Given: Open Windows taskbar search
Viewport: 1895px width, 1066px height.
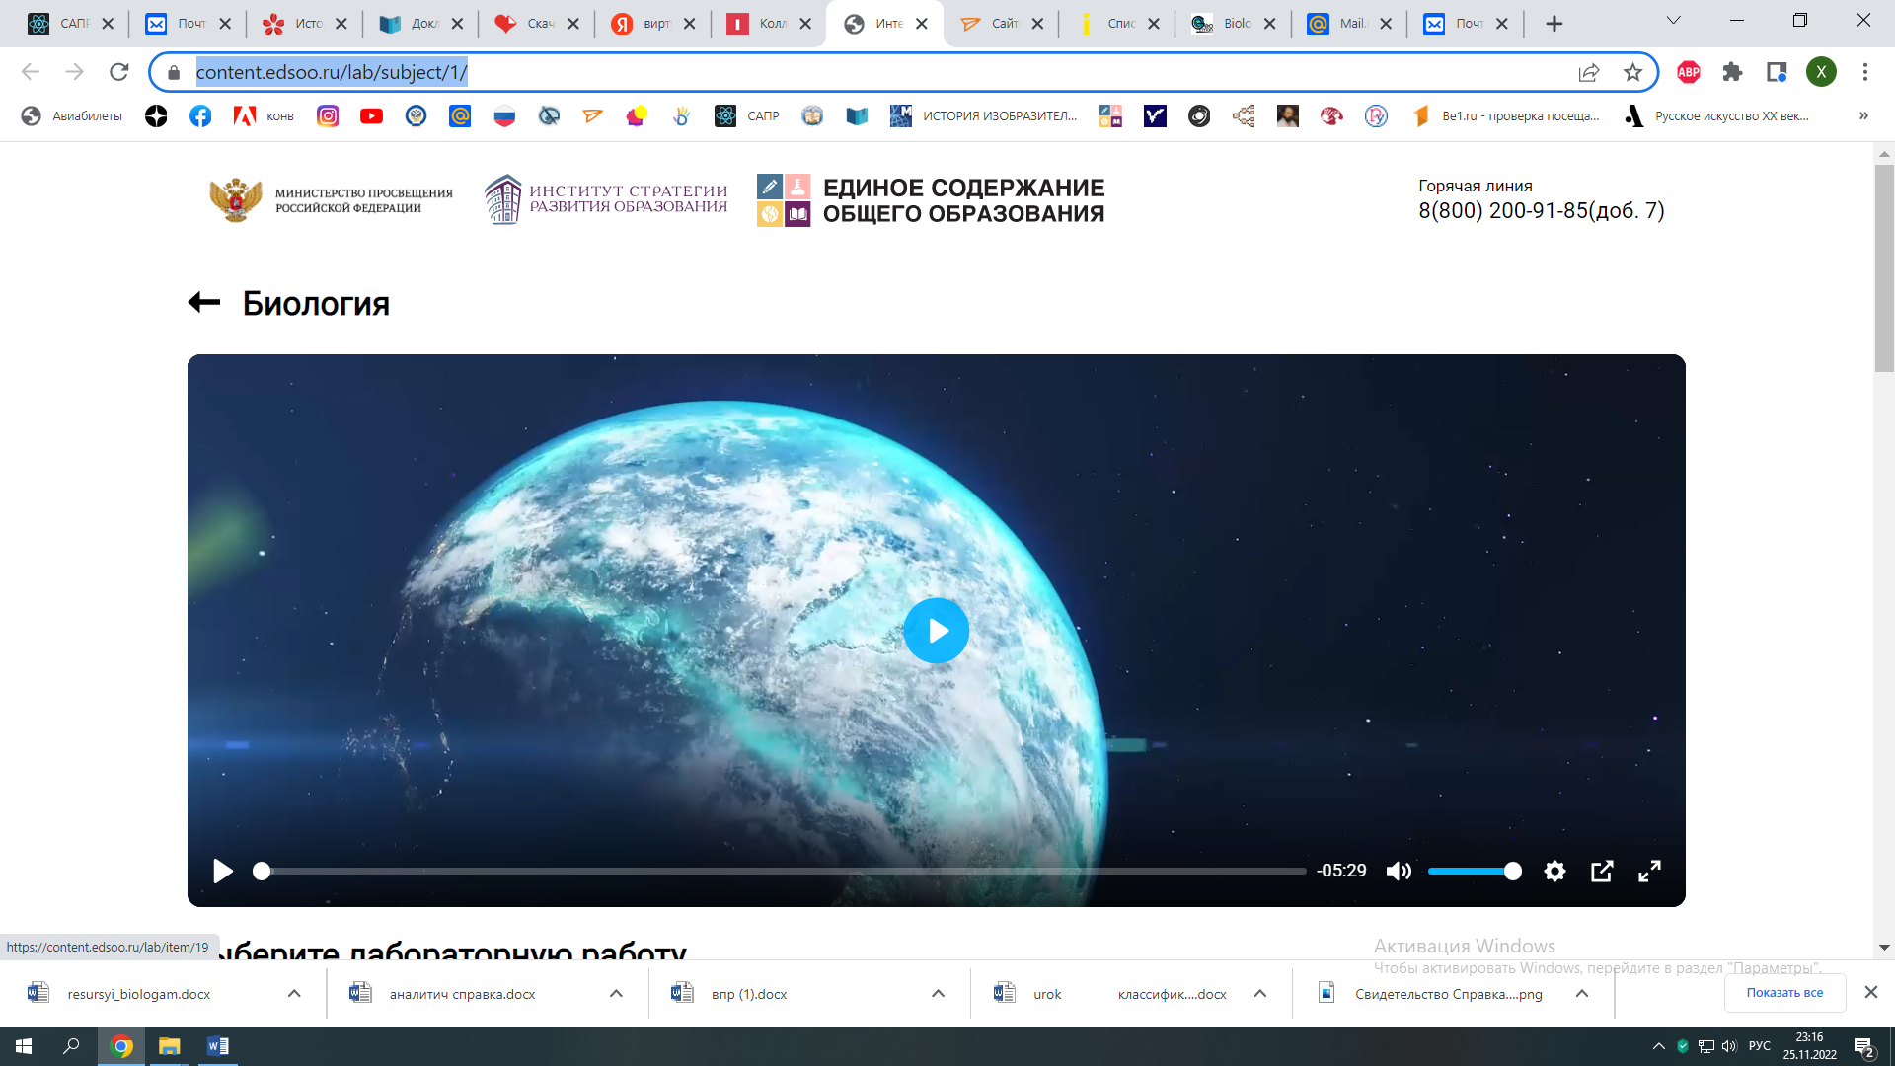Looking at the screenshot, I should pos(71,1046).
